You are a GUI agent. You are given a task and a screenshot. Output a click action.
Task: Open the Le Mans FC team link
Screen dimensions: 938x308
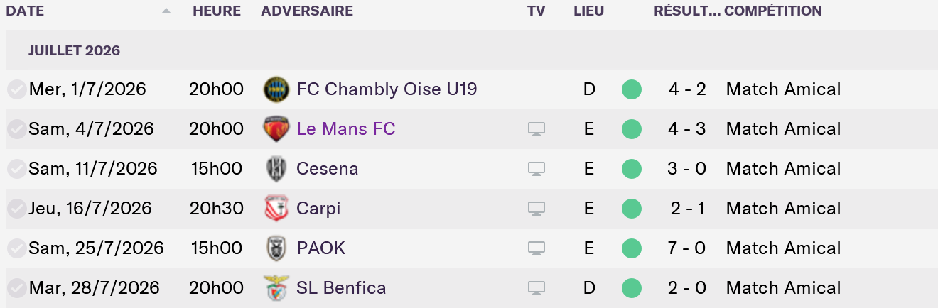[x=346, y=129]
